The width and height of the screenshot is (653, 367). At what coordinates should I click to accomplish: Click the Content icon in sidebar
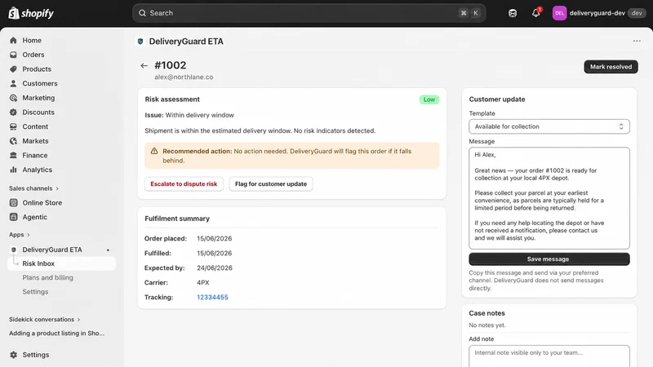click(13, 126)
